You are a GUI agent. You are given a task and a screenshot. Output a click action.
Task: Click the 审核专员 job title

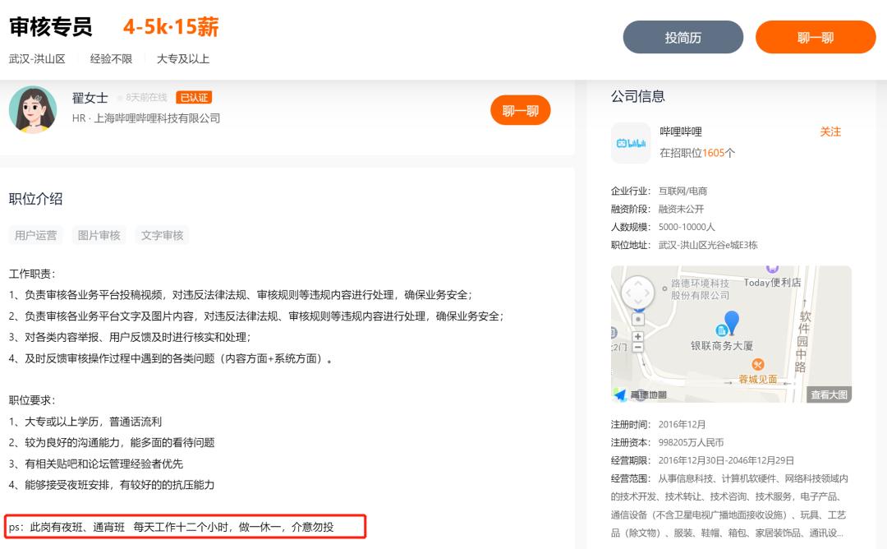(51, 26)
